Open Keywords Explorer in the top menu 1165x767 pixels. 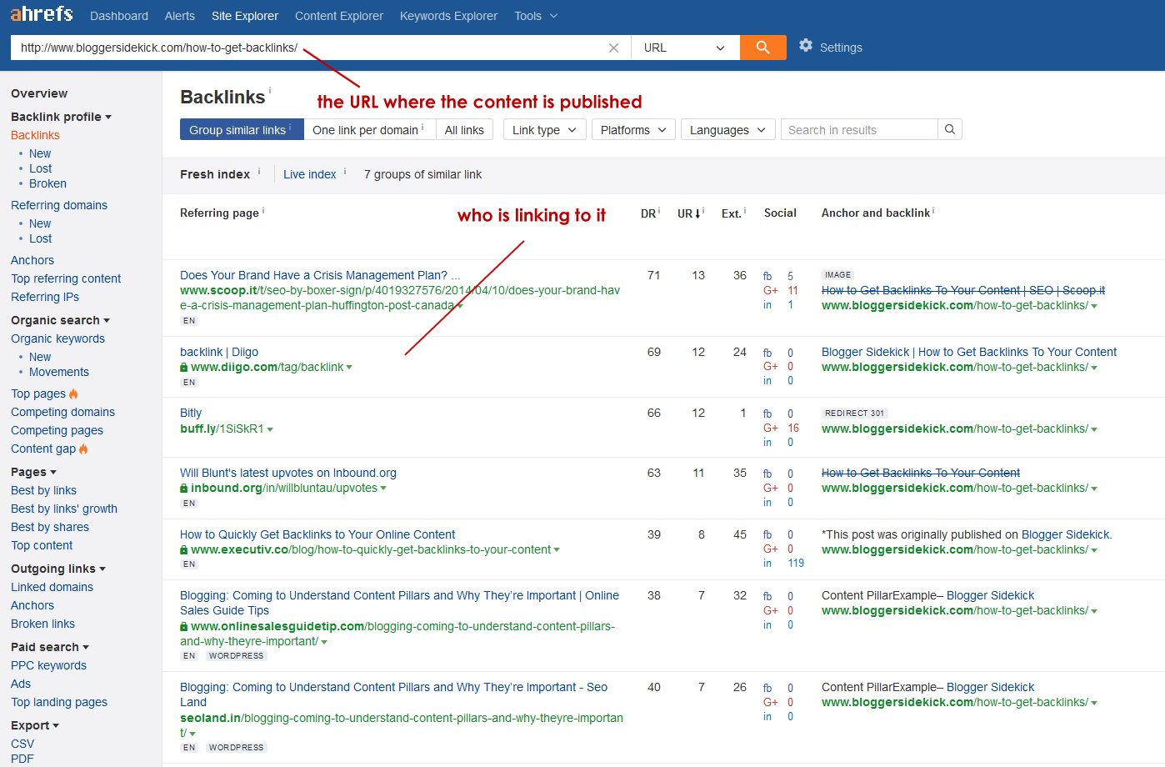point(448,16)
